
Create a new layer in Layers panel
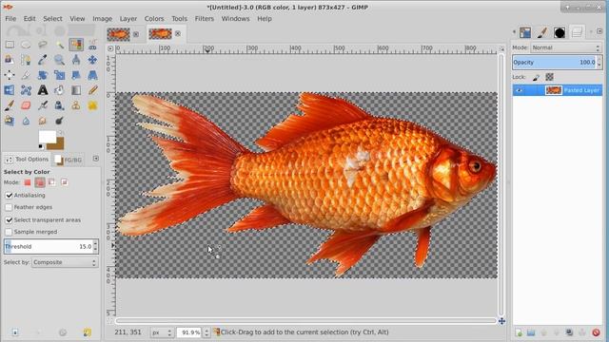(519, 332)
